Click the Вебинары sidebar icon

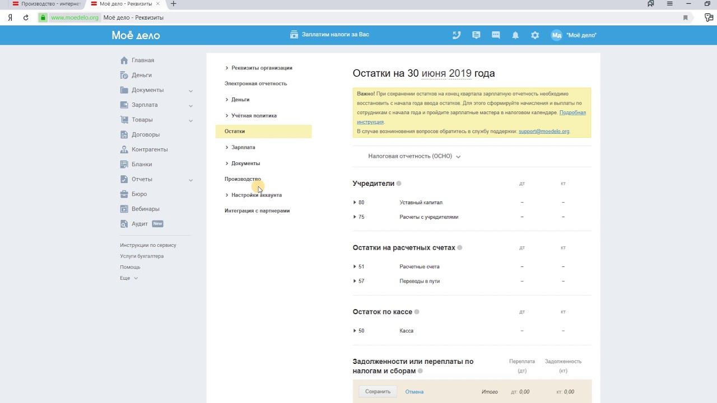(124, 209)
